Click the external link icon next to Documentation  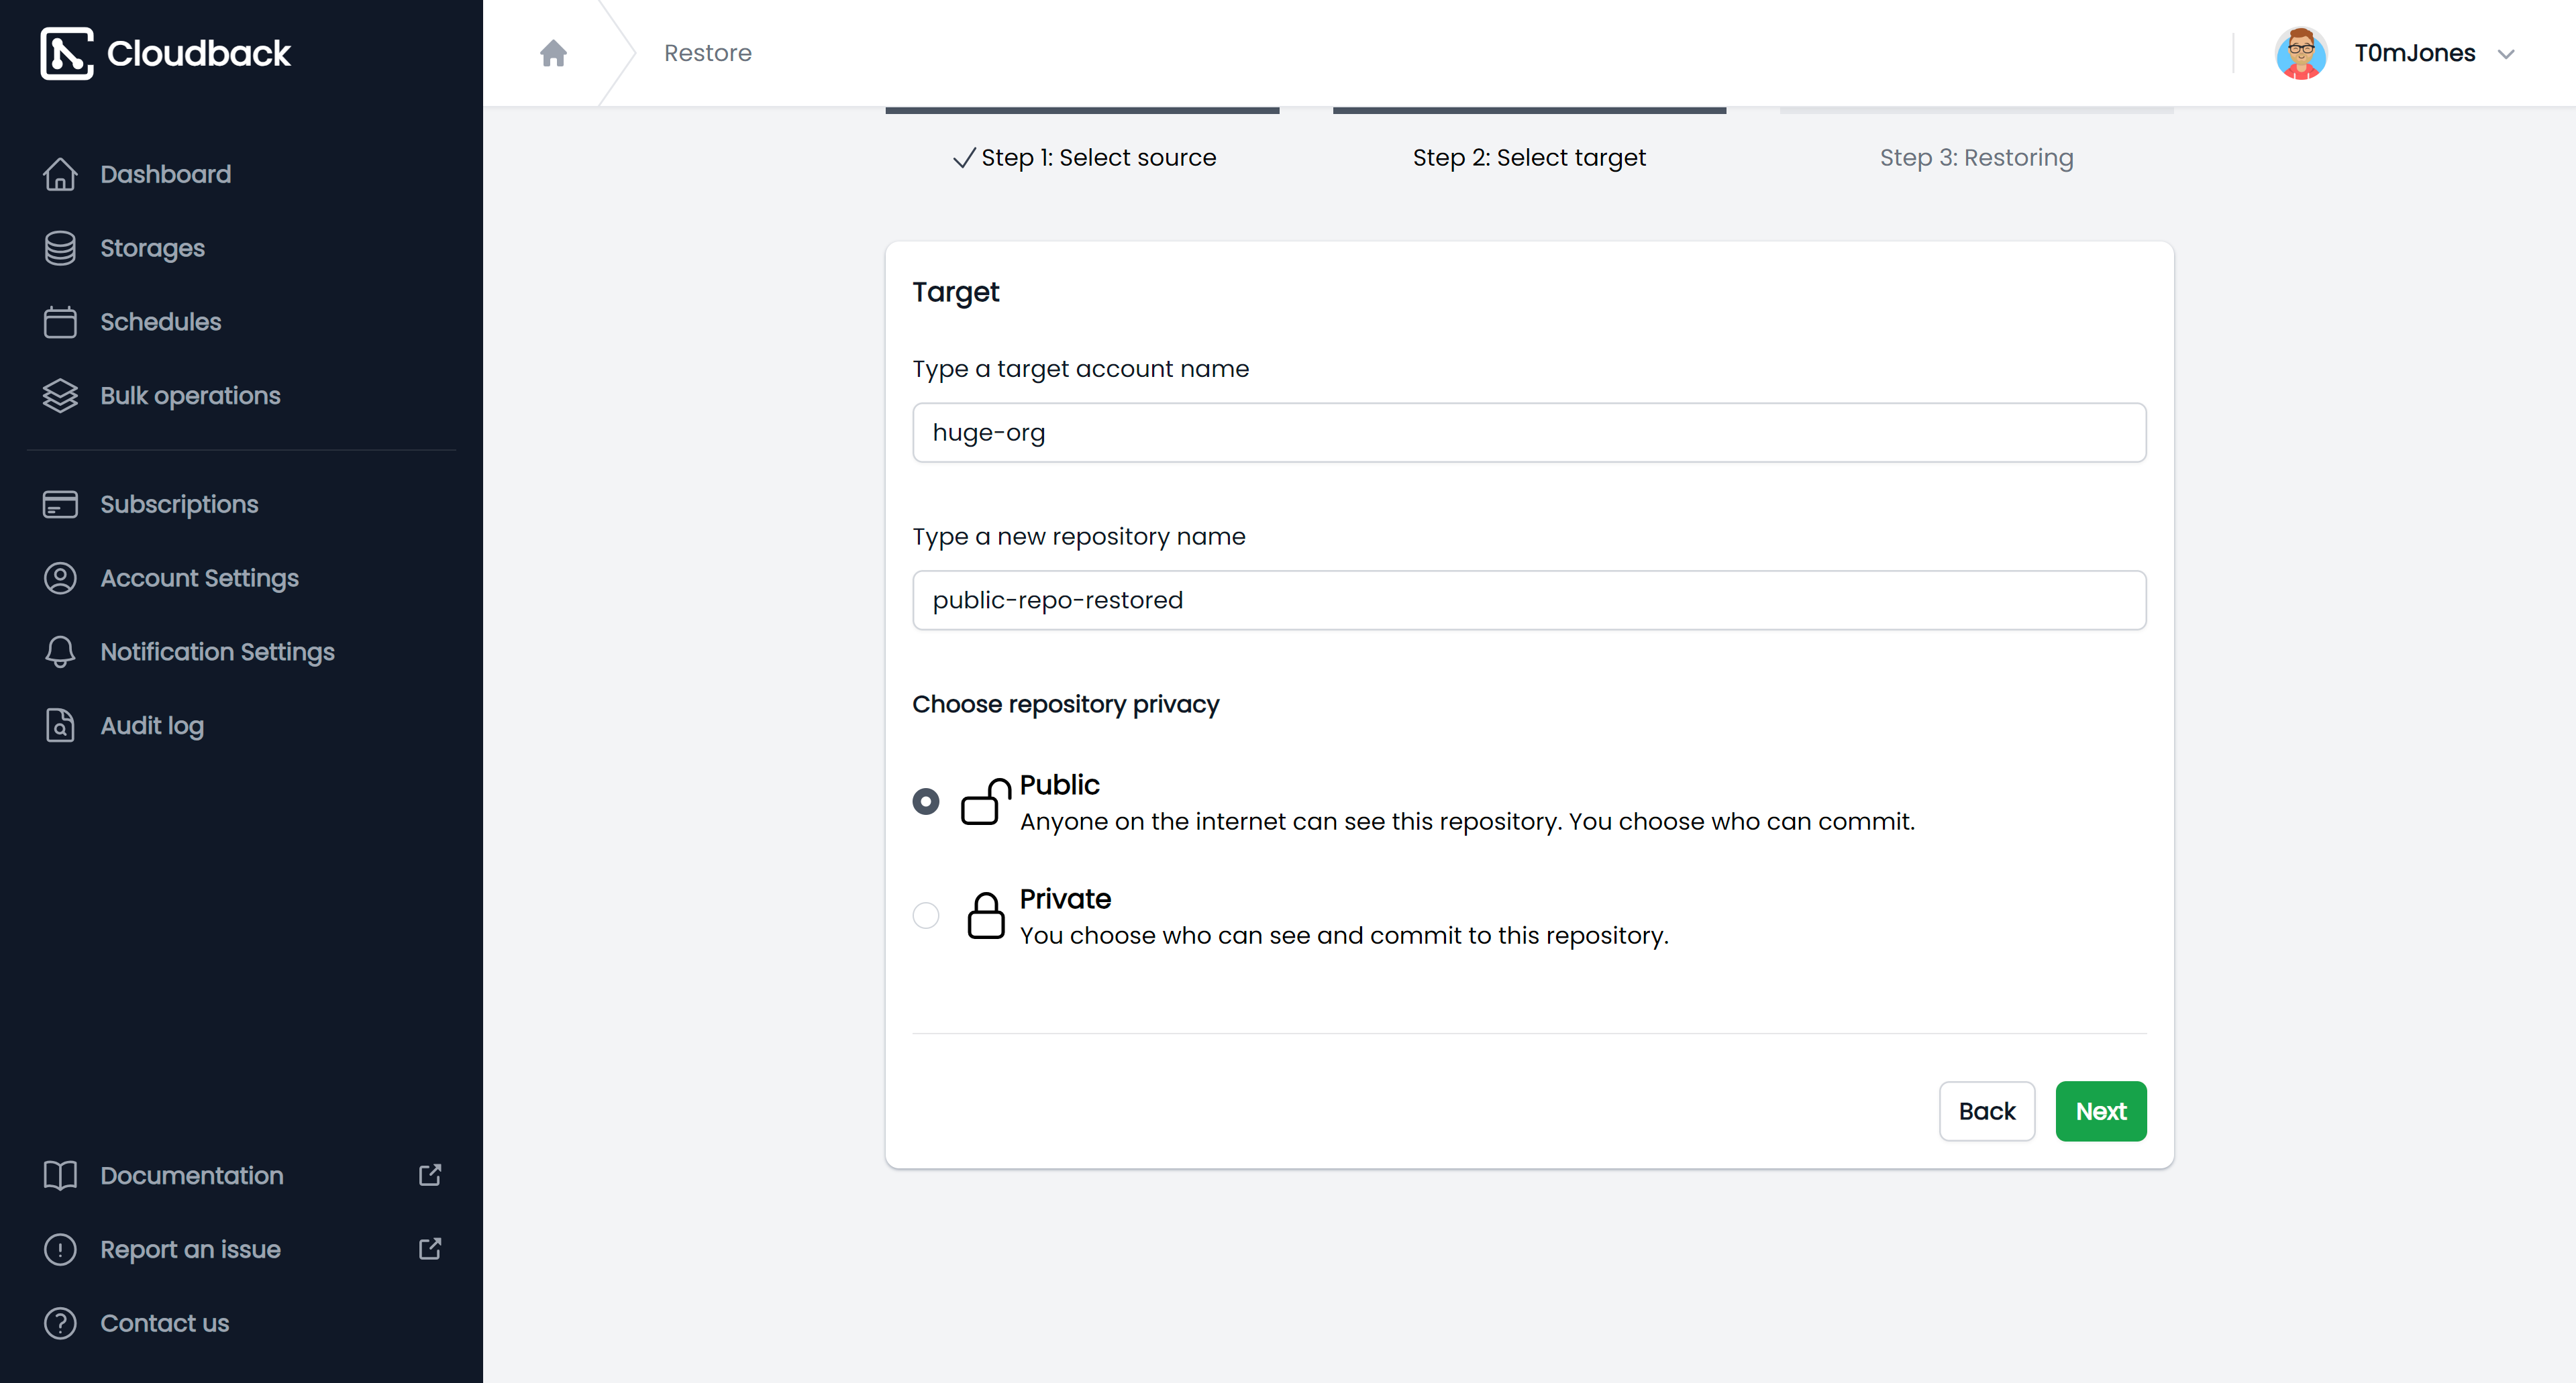click(430, 1175)
